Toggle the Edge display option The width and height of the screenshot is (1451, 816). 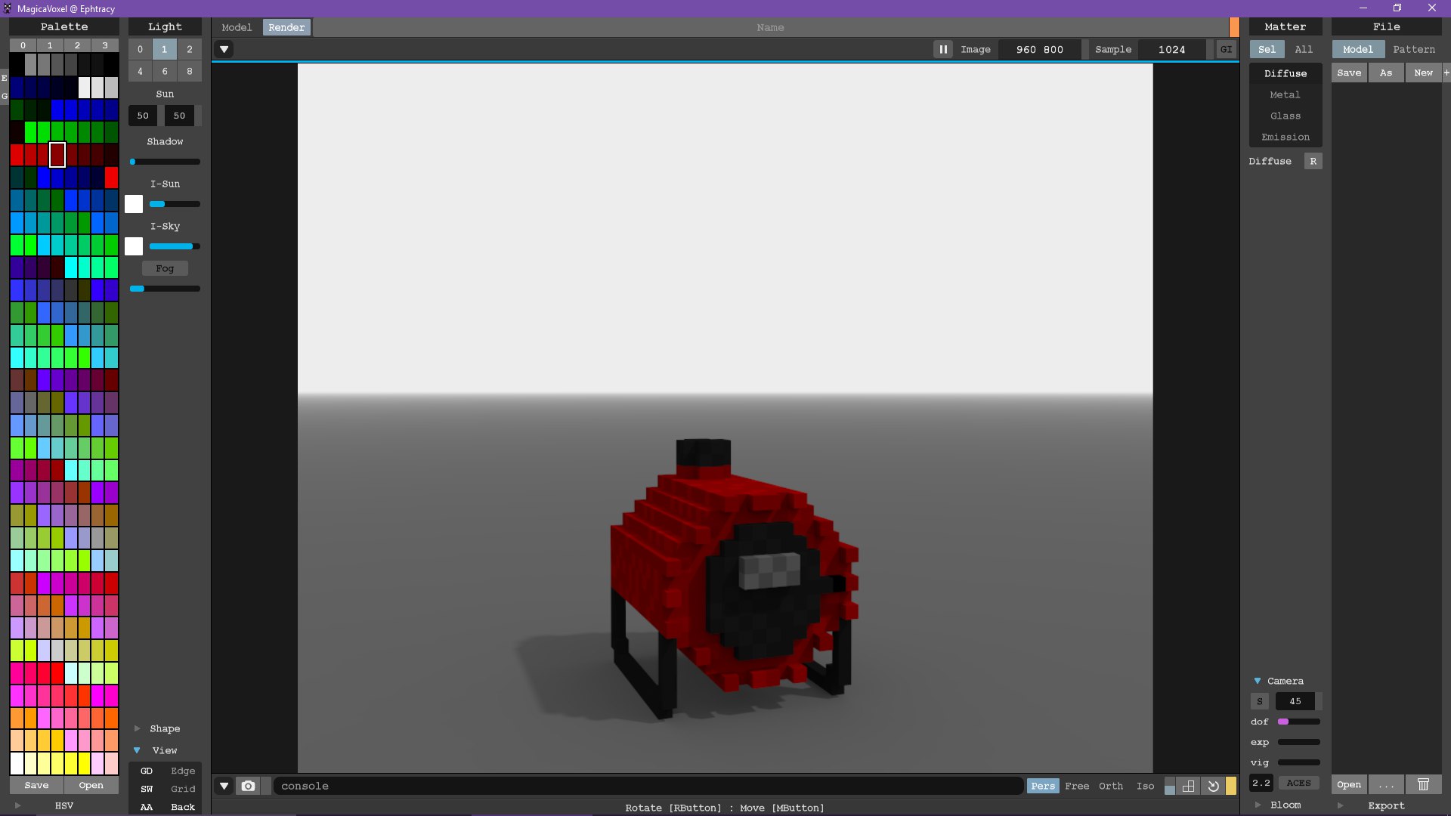[x=183, y=771]
